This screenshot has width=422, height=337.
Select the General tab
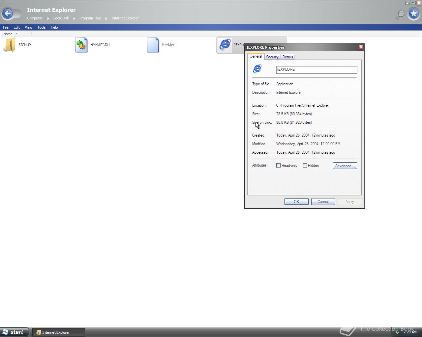256,56
